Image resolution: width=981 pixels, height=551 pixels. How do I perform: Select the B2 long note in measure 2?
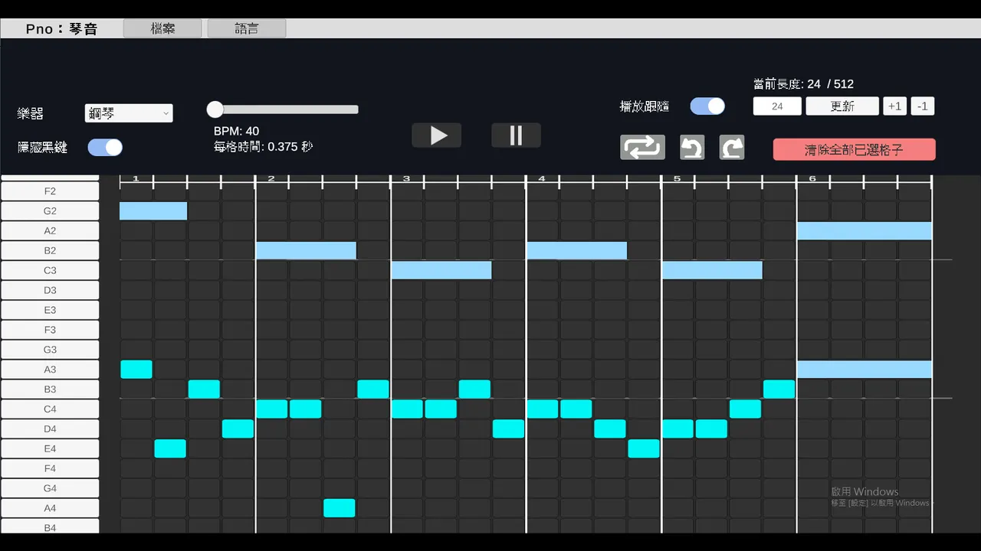(x=306, y=251)
